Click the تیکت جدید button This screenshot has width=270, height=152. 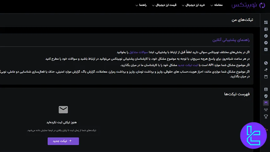click(x=63, y=141)
